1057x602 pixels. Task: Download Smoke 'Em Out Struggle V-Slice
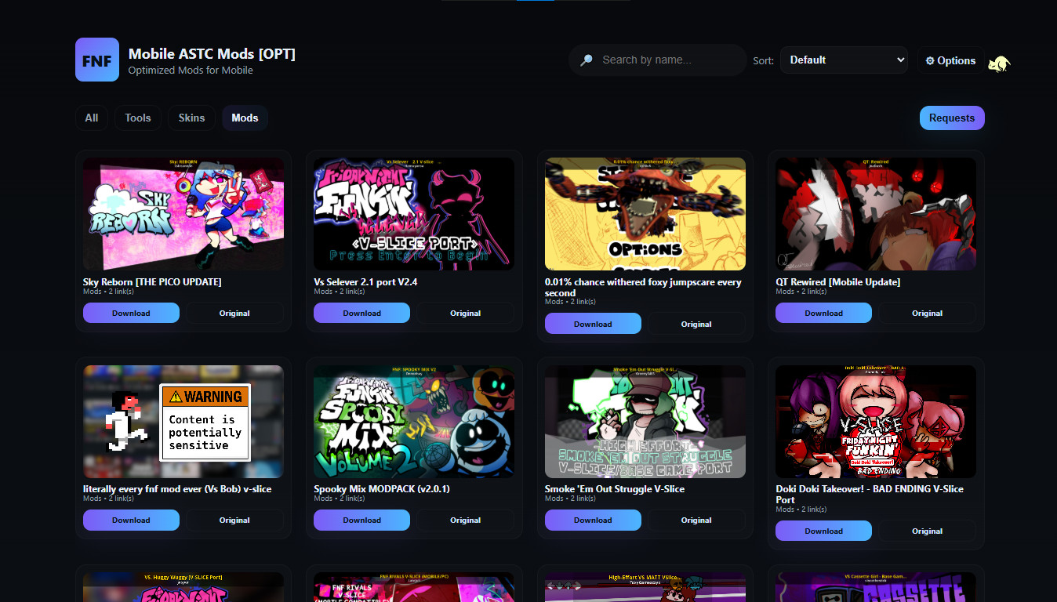pyautogui.click(x=593, y=520)
